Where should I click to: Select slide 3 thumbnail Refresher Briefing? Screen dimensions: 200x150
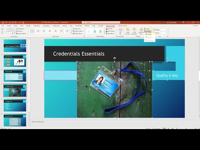(15, 75)
